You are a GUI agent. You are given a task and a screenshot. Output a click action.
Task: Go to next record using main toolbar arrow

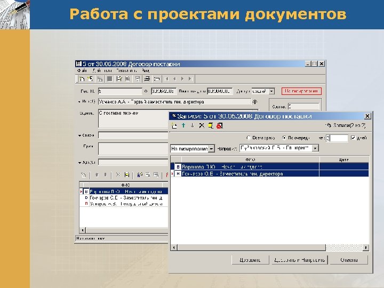182,79
